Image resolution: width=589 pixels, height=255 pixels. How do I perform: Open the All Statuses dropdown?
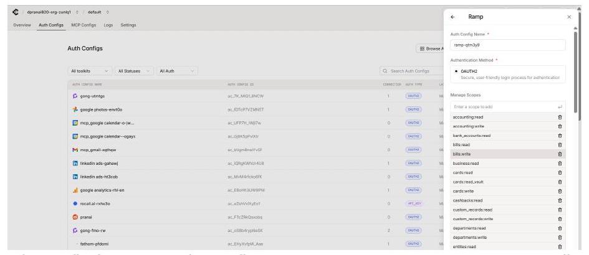(134, 71)
